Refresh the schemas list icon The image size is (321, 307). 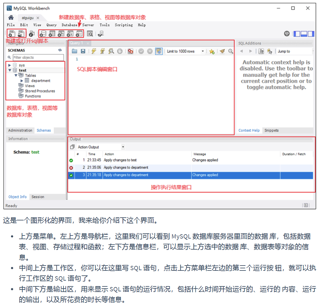point(60,50)
